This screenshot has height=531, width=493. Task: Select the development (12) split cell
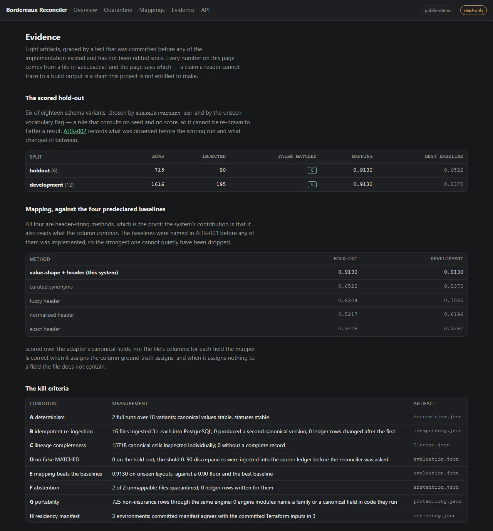click(x=52, y=185)
